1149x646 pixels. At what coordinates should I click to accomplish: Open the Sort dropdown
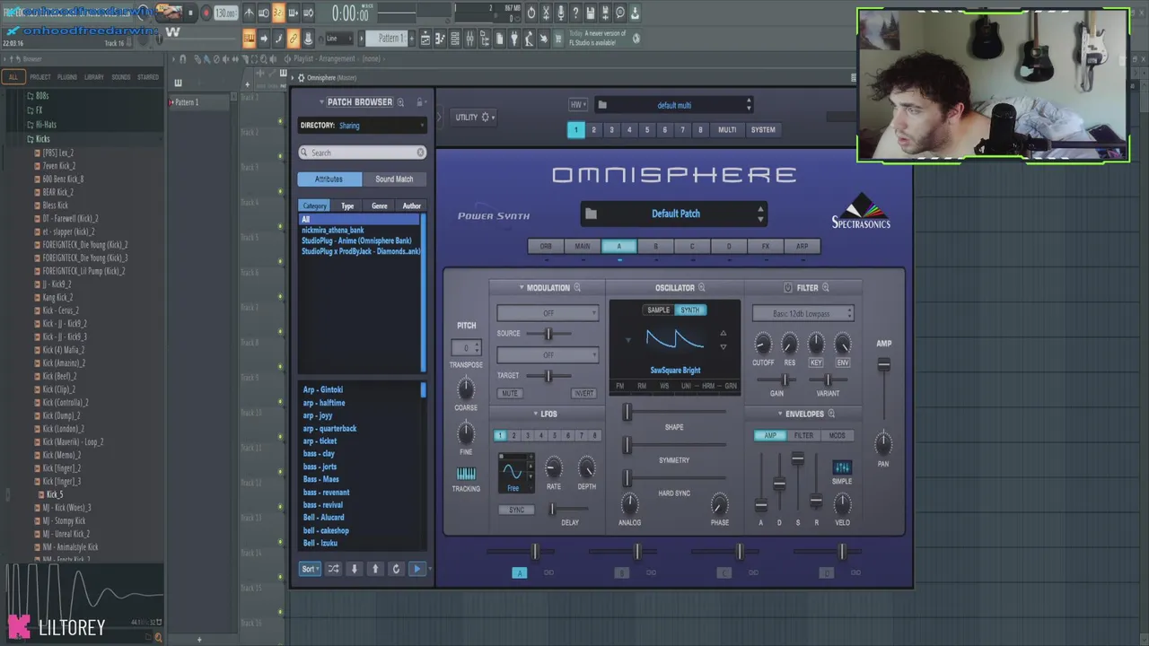(x=310, y=569)
